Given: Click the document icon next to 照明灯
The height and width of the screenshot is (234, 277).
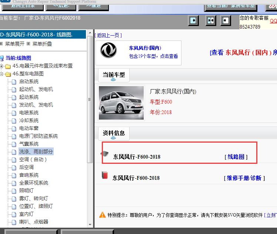Looking at the screenshot, I should tap(14, 191).
